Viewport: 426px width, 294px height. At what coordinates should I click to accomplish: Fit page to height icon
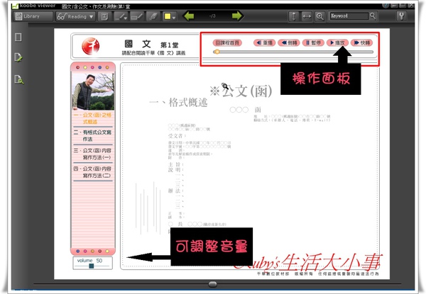[x=293, y=16]
